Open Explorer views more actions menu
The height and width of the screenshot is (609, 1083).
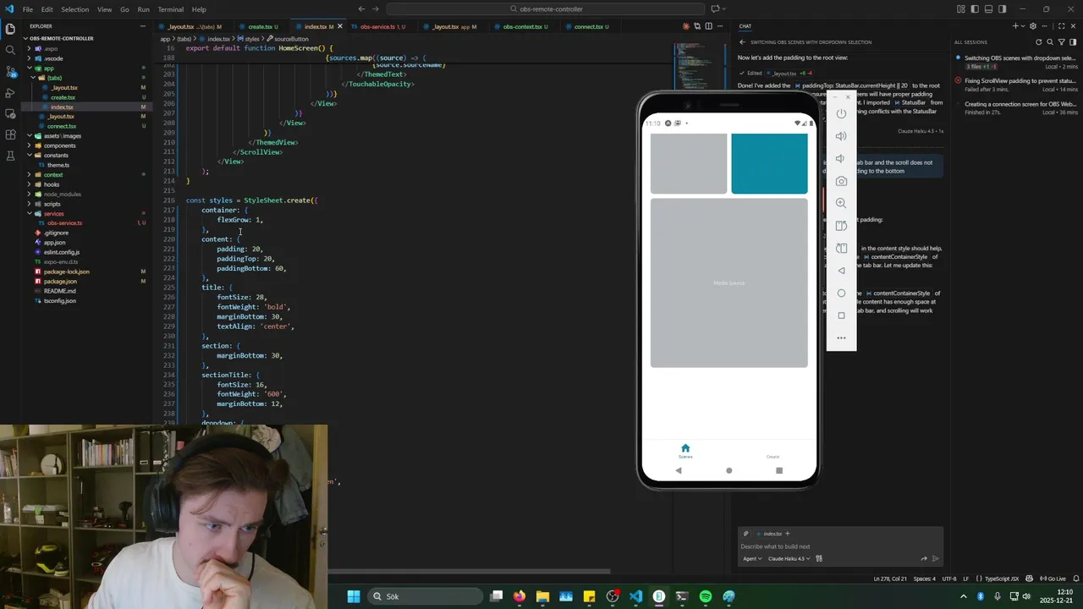(x=141, y=26)
